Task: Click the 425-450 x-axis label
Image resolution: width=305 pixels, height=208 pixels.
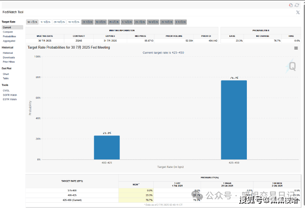Action: coord(234,163)
